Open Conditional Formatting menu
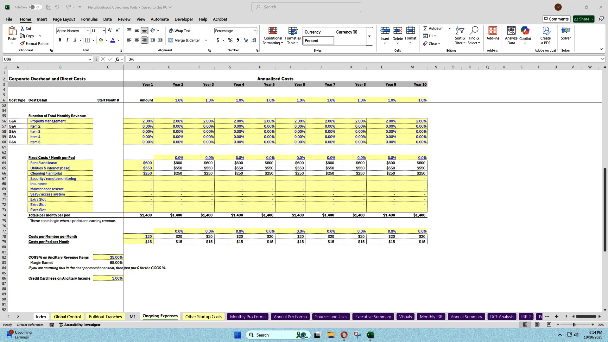Viewport: 608px width, 342px height. point(273,36)
